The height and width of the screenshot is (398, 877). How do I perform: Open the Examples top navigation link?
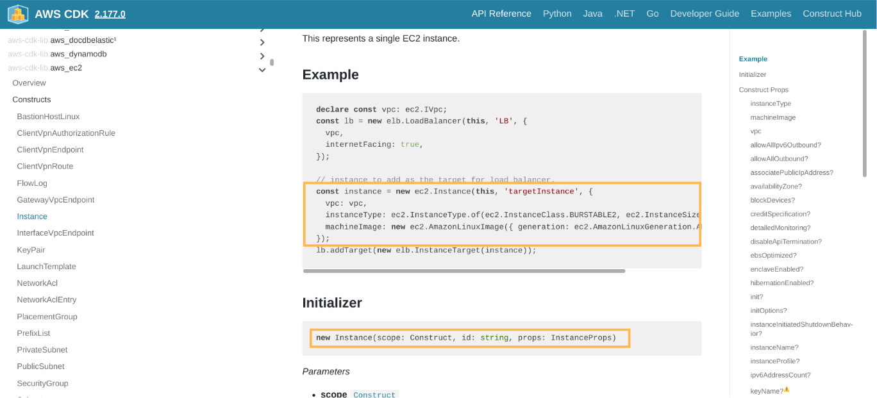coord(771,13)
